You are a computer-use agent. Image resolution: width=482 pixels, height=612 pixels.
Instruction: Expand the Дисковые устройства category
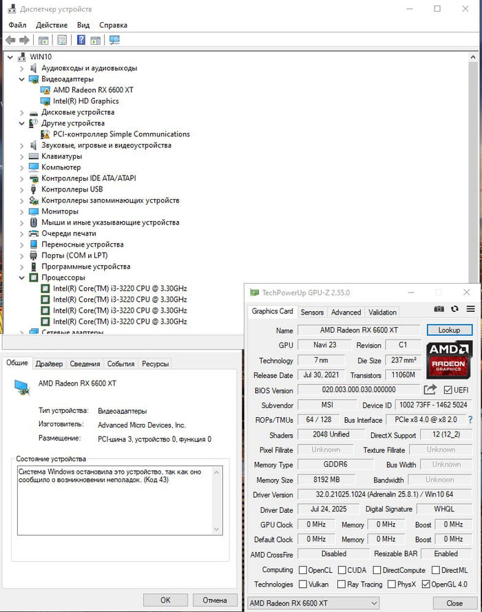coord(22,112)
